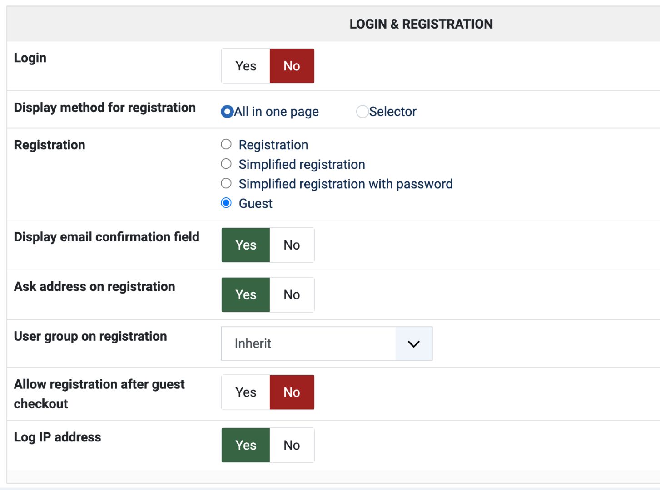This screenshot has height=490, width=660.
Task: Select 'All in one page' display method
Action: click(x=227, y=112)
